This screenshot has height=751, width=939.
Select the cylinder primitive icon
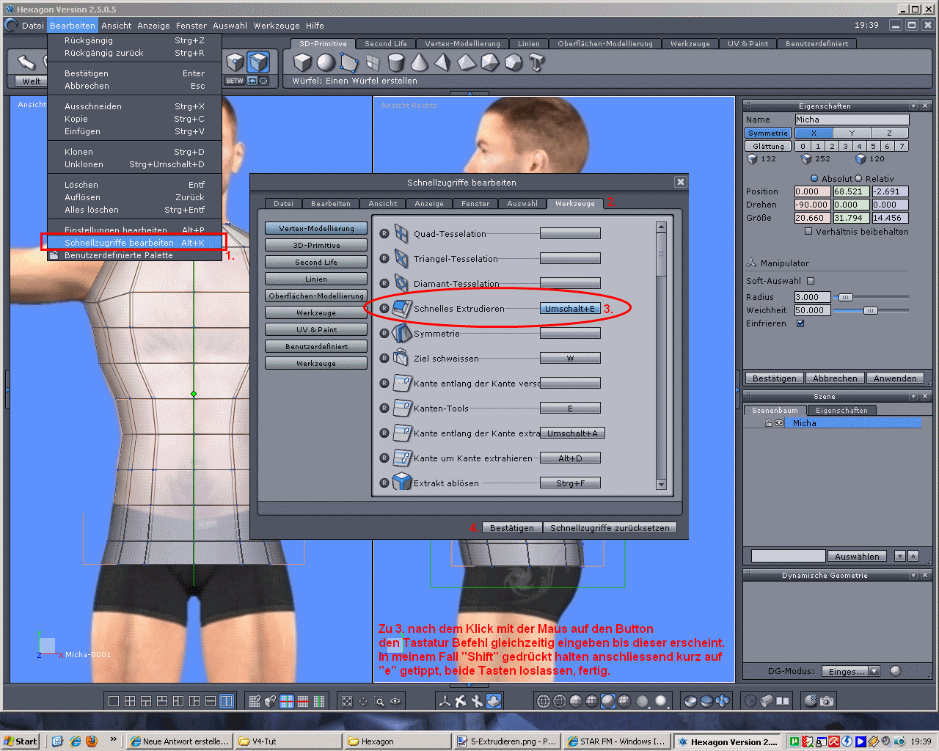click(396, 62)
